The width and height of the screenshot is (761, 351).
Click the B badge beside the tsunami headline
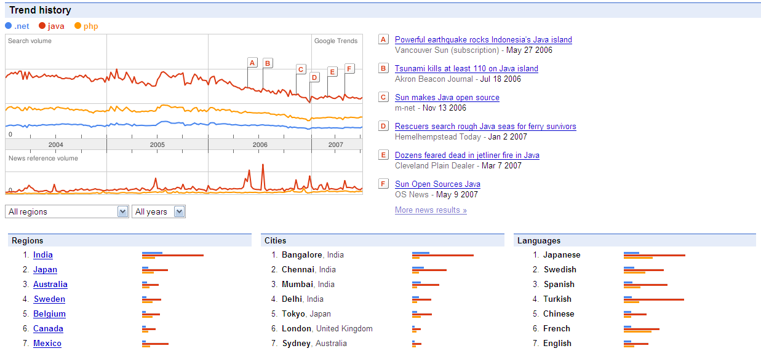tap(384, 68)
